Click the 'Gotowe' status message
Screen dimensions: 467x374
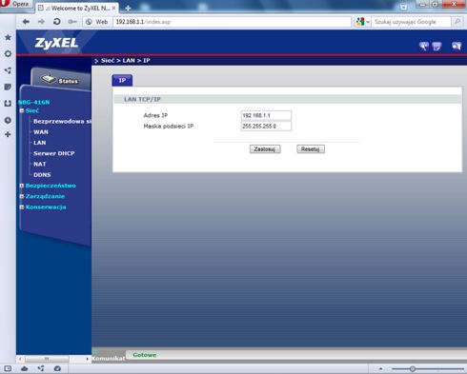pyautogui.click(x=145, y=355)
